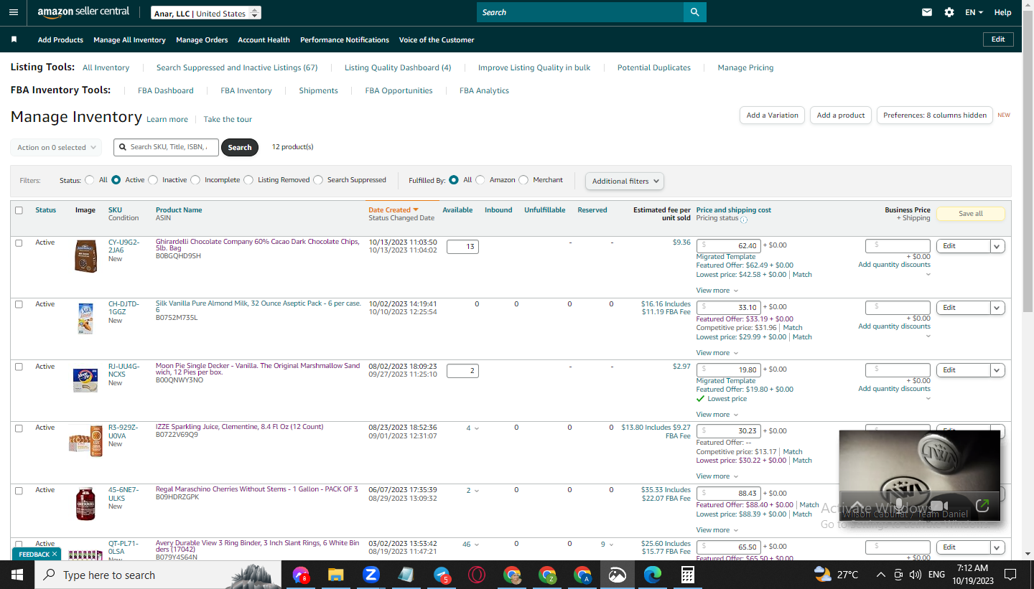Open Manage All Inventory menu item
This screenshot has width=1034, height=589.
pos(129,40)
